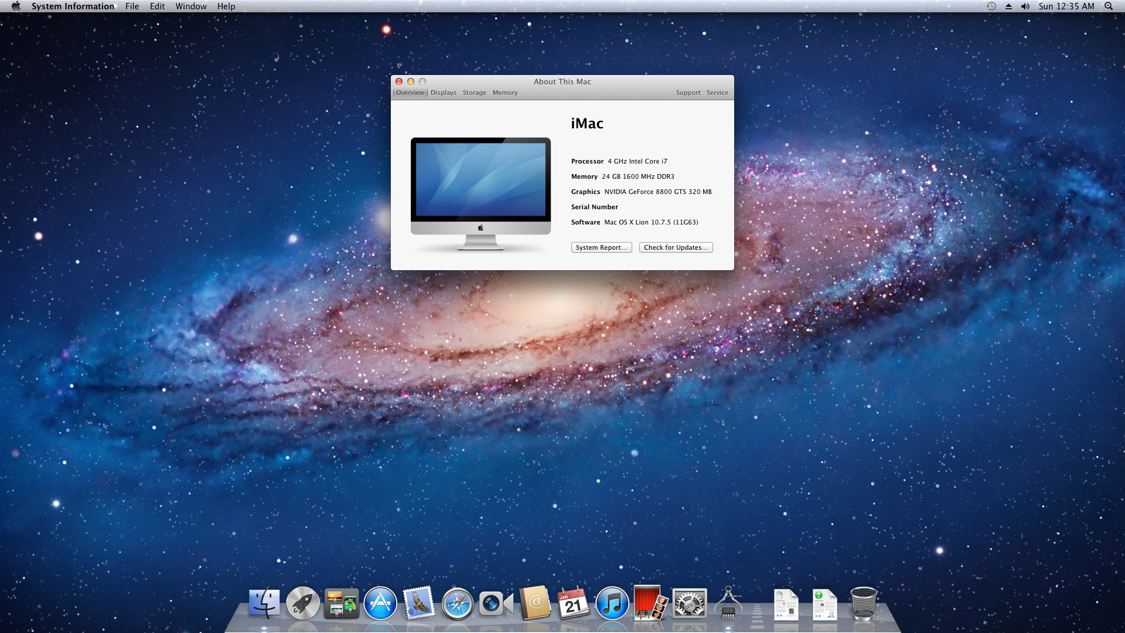The height and width of the screenshot is (633, 1125).
Task: Switch to the Displays tab
Action: [x=443, y=93]
